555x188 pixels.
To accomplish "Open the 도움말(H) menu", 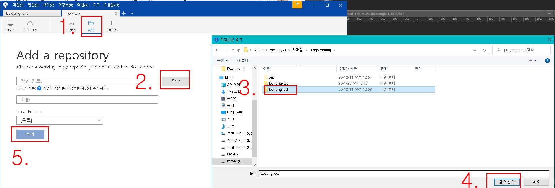I will pos(112,5).
